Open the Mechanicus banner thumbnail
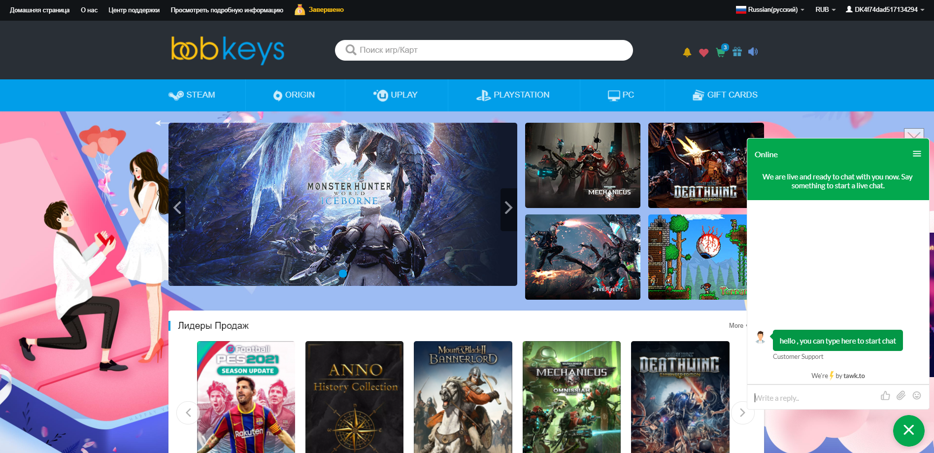The width and height of the screenshot is (934, 453). pyautogui.click(x=583, y=165)
